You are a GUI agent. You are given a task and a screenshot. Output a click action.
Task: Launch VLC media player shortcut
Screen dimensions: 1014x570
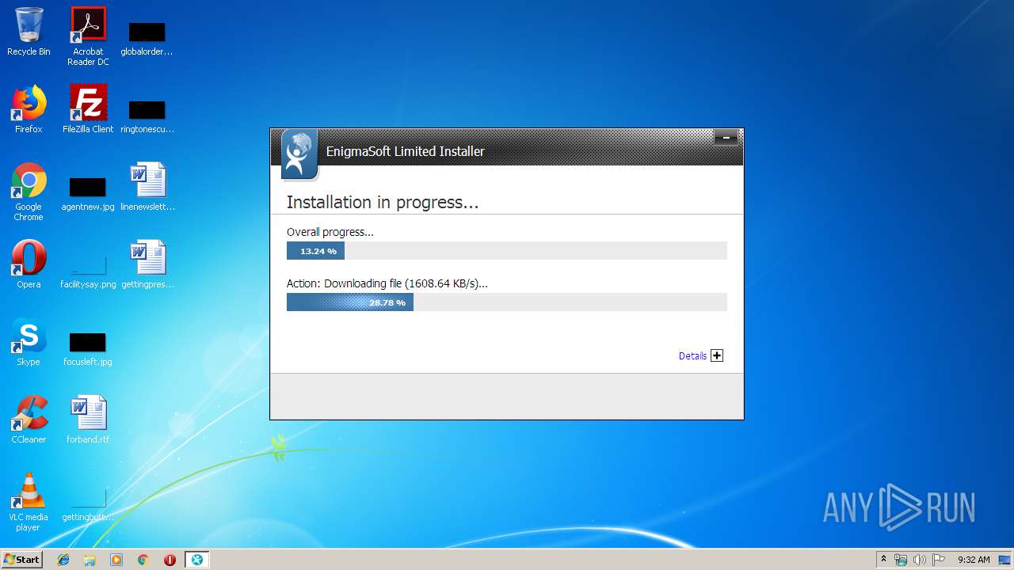click(29, 503)
